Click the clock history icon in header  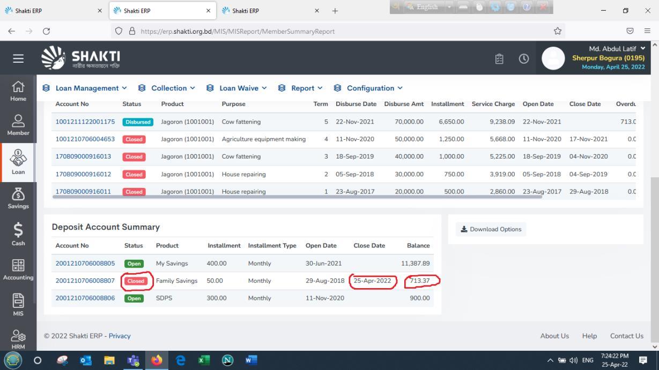point(524,59)
